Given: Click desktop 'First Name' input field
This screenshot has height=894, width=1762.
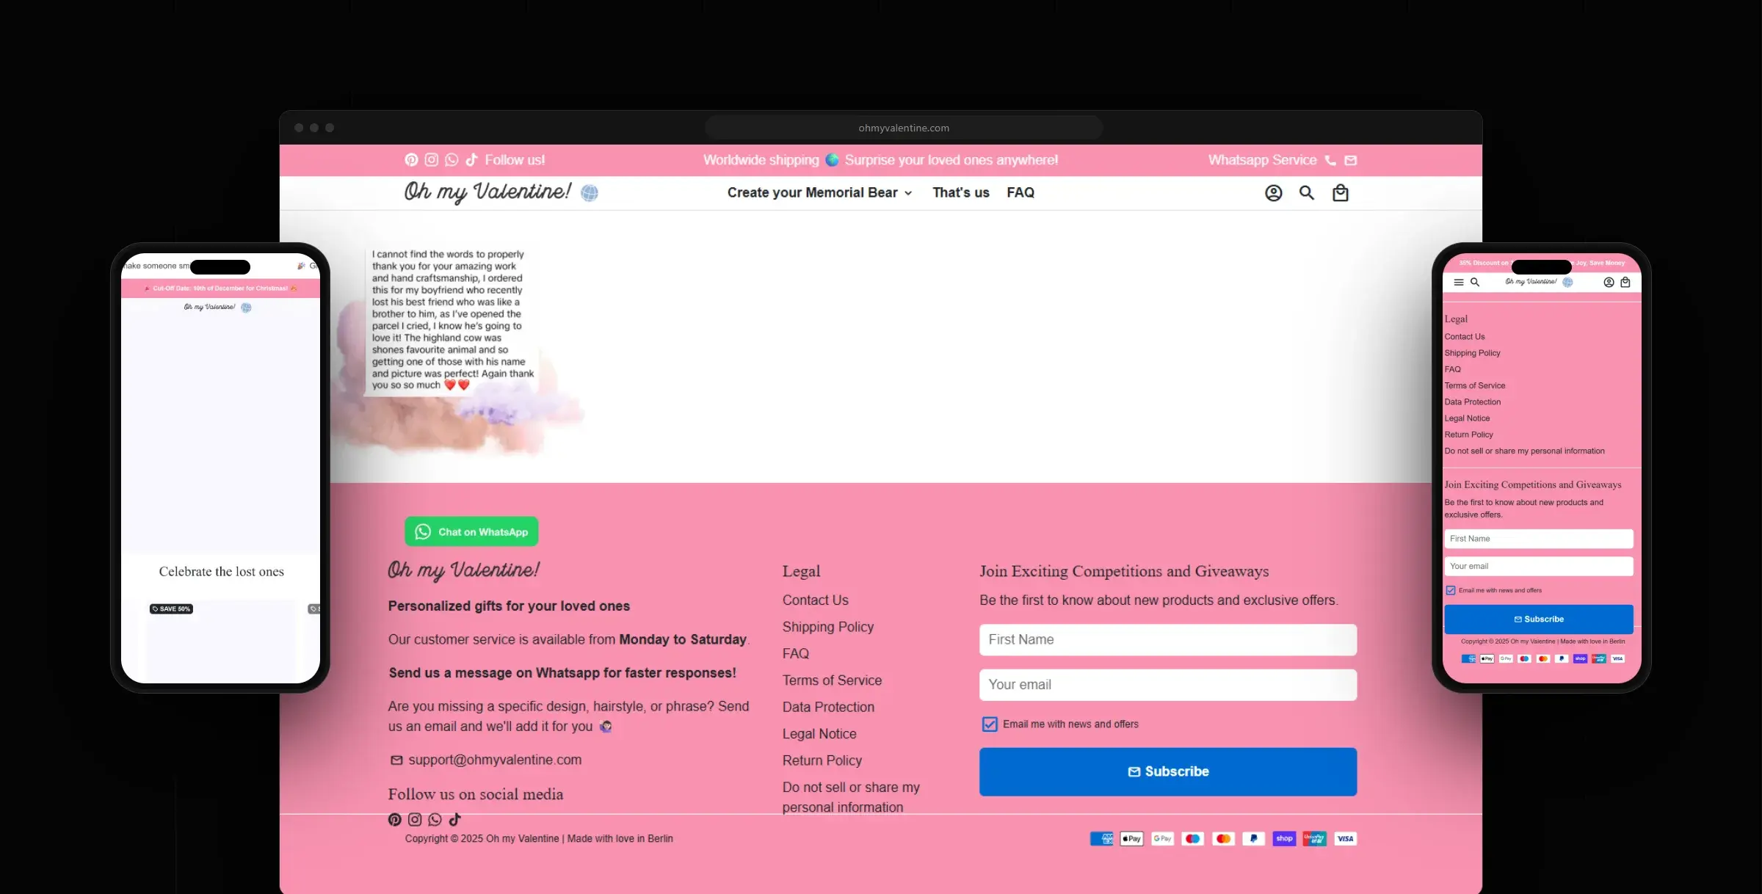Looking at the screenshot, I should click(1168, 640).
